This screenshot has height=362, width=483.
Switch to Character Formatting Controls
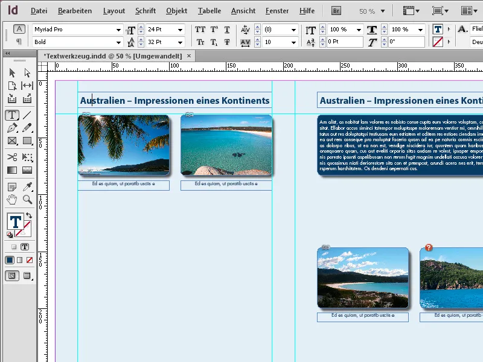pyautogui.click(x=19, y=29)
